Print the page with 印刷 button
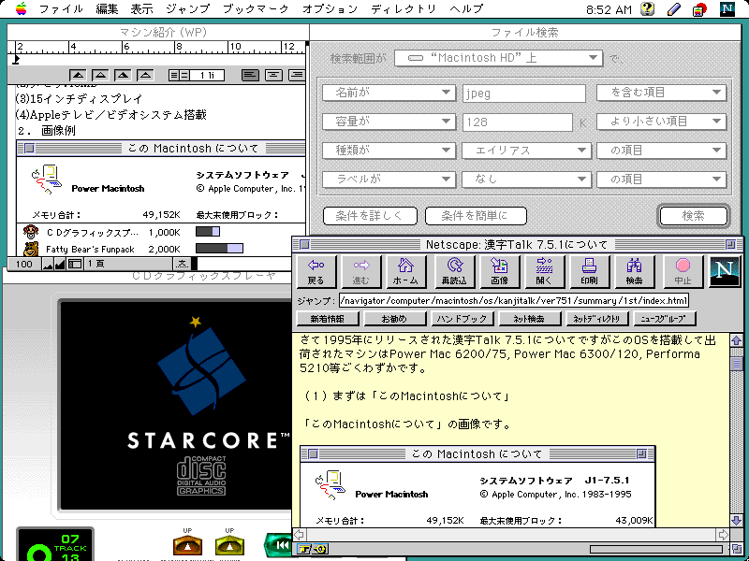This screenshot has height=561, width=749. [x=589, y=271]
